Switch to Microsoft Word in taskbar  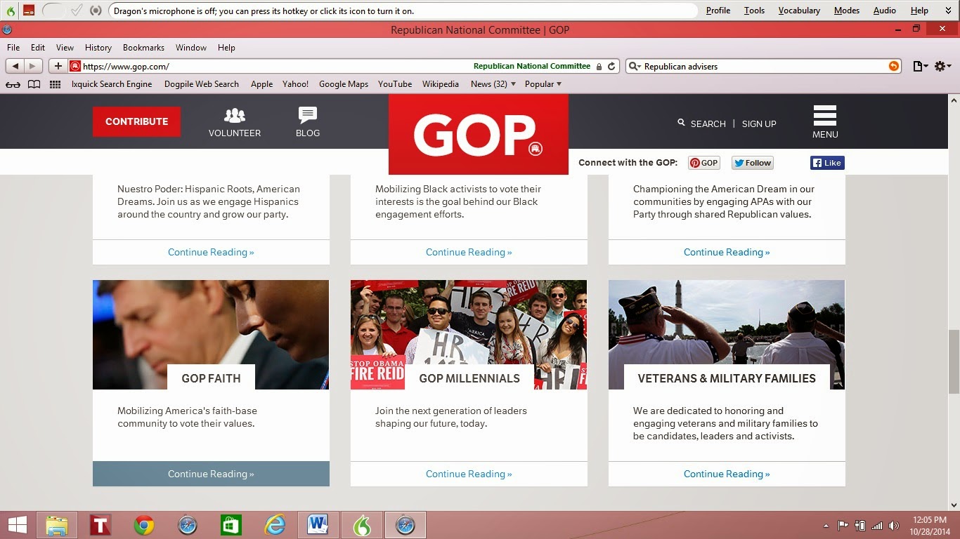[318, 525]
